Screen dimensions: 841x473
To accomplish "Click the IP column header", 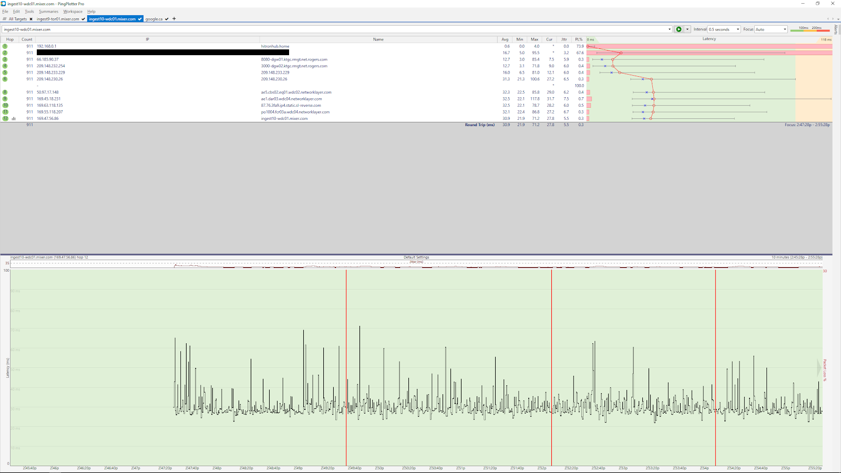I will click(147, 39).
